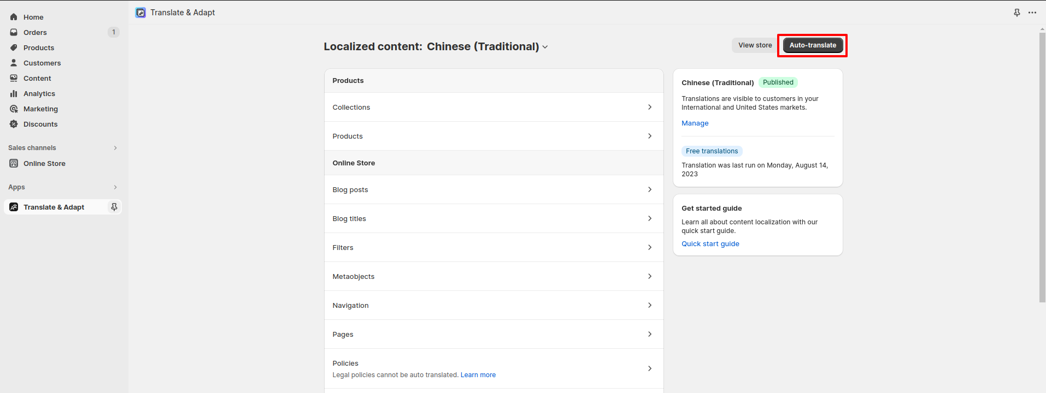This screenshot has width=1046, height=393.
Task: Select Translate & Adapt app in sidebar
Action: 54,207
